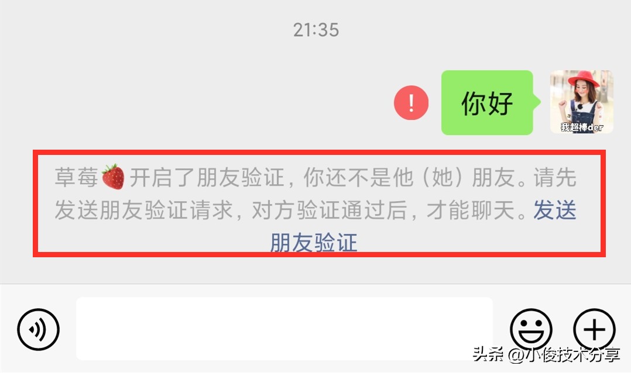Select the green 你好 message bubble

491,102
